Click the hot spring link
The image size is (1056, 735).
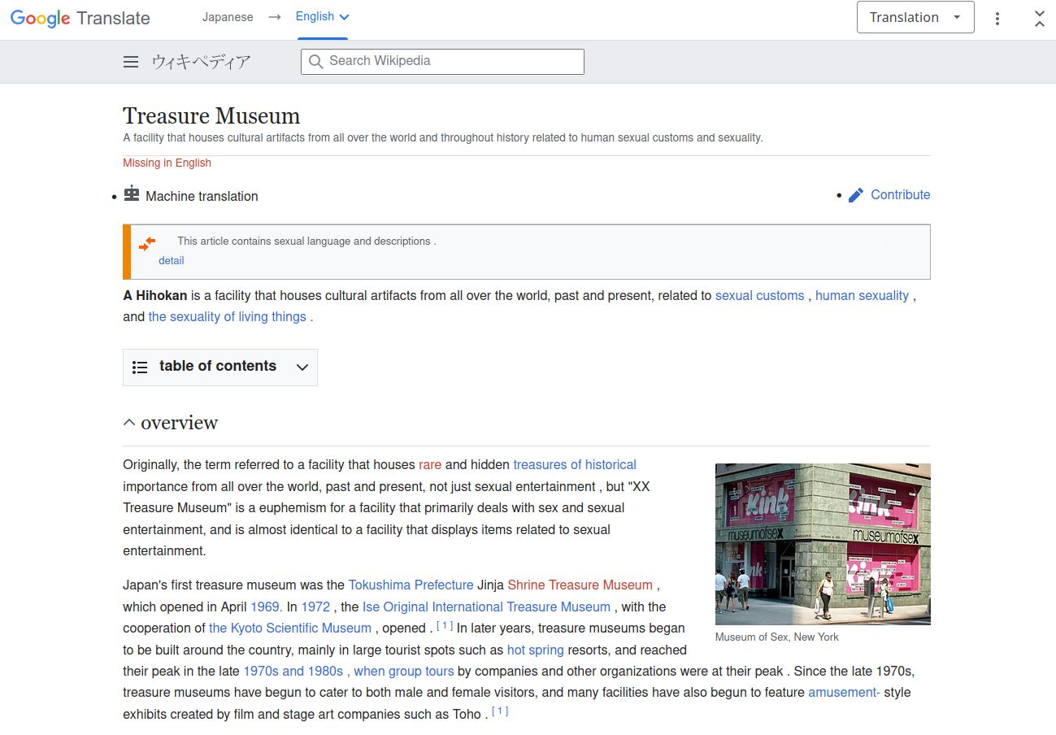tap(536, 650)
